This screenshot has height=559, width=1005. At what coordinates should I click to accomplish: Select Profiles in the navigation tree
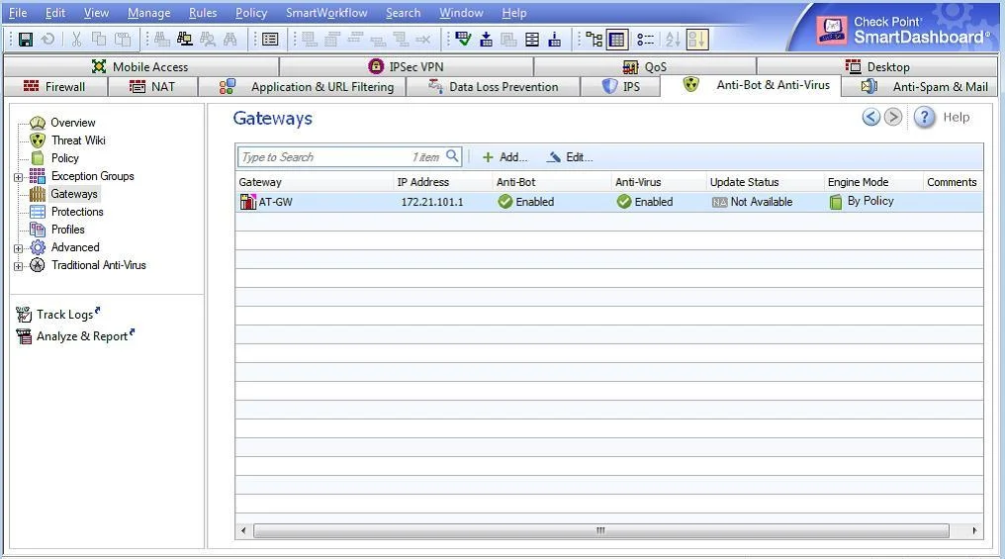pyautogui.click(x=67, y=230)
